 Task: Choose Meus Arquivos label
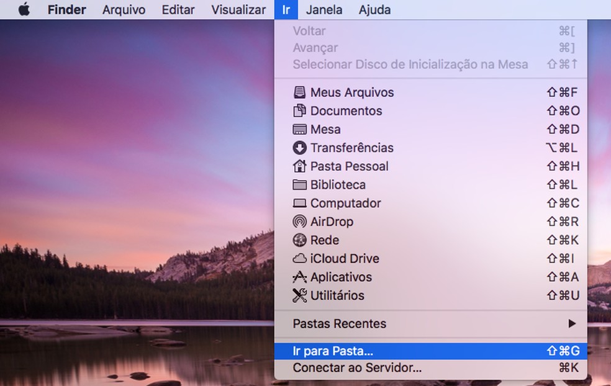click(352, 92)
